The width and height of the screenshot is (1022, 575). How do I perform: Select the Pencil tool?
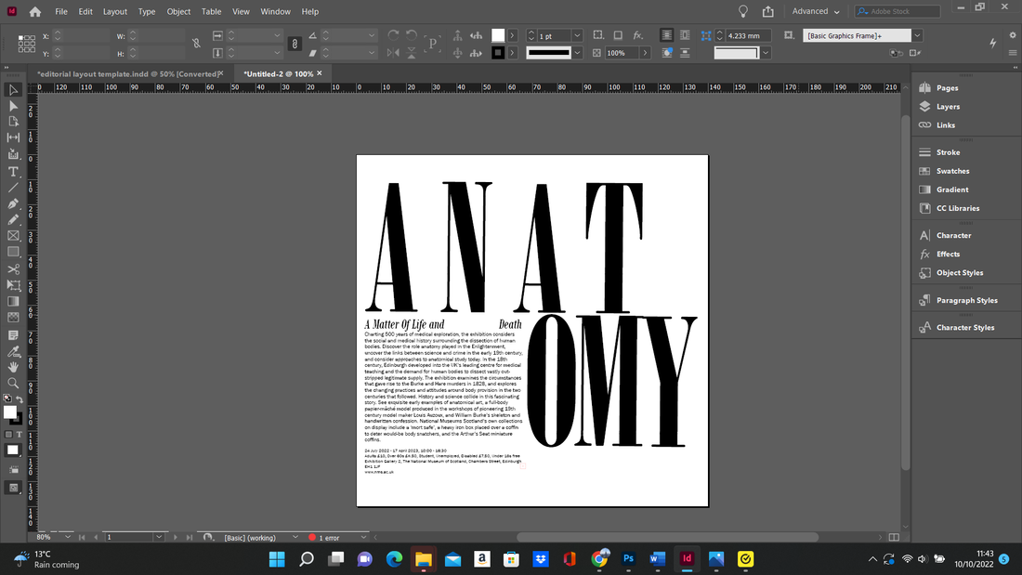click(13, 220)
